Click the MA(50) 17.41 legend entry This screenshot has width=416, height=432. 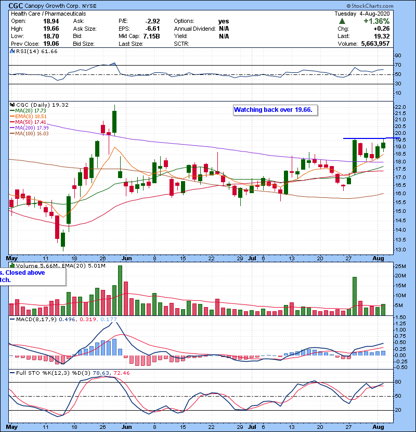coord(28,122)
